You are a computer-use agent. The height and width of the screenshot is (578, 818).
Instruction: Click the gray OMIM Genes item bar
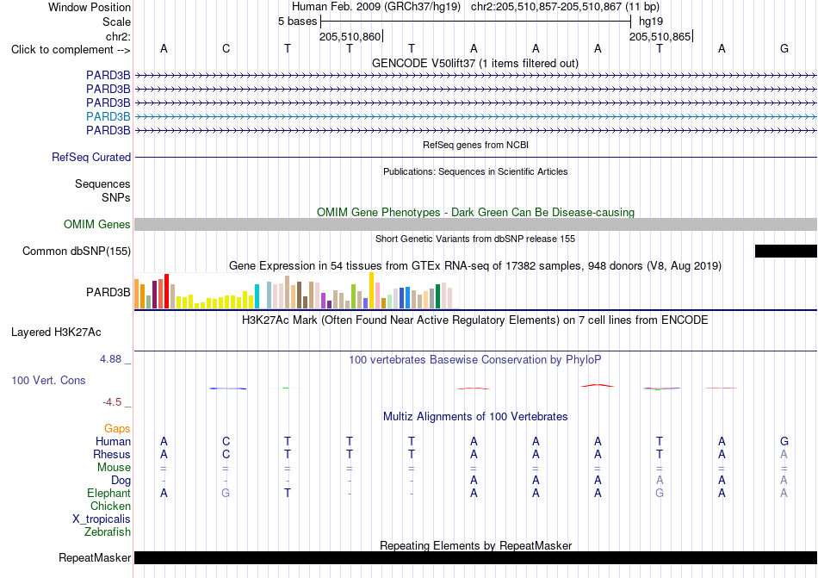[x=476, y=224]
